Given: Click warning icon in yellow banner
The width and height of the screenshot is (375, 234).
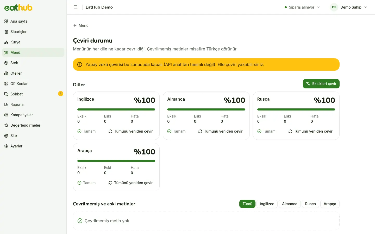Looking at the screenshot, I should [80, 64].
